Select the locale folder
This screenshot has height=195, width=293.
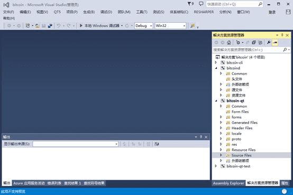(x=236, y=134)
